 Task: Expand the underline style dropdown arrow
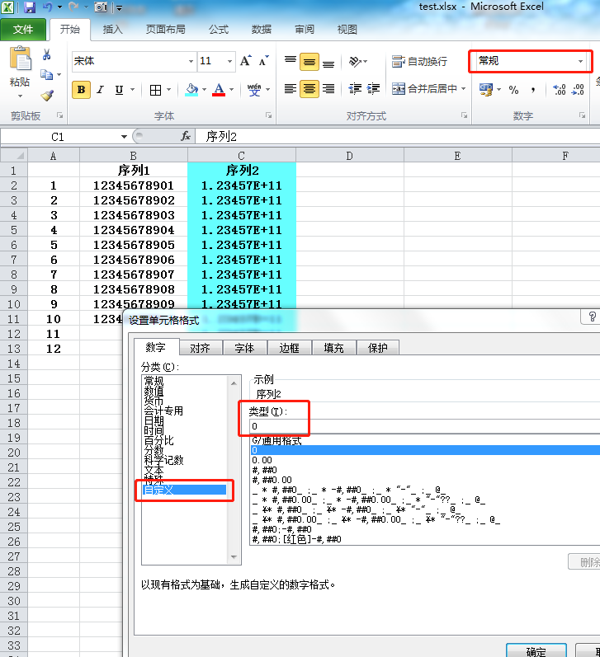point(133,90)
